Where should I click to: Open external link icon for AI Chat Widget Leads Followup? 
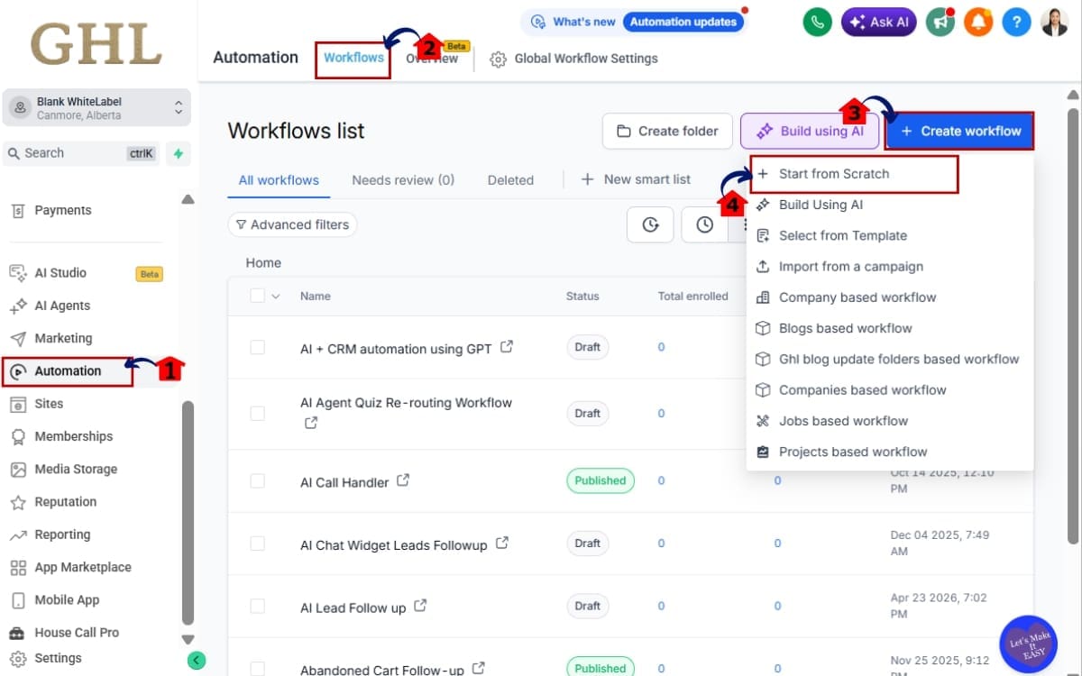(502, 543)
